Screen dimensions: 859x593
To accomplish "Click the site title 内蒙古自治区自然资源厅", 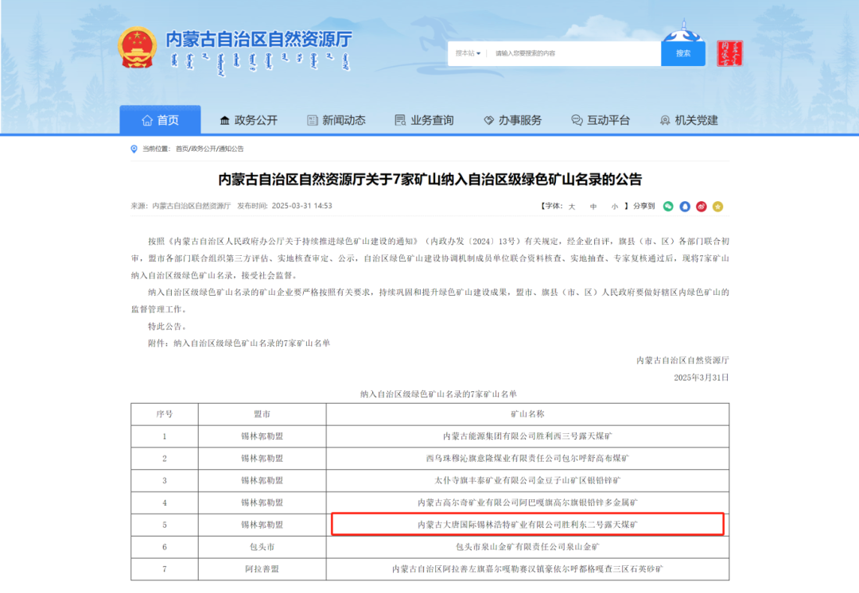I will 258,40.
